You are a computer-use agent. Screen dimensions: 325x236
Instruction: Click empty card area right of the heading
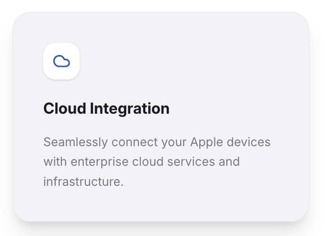(x=238, y=108)
